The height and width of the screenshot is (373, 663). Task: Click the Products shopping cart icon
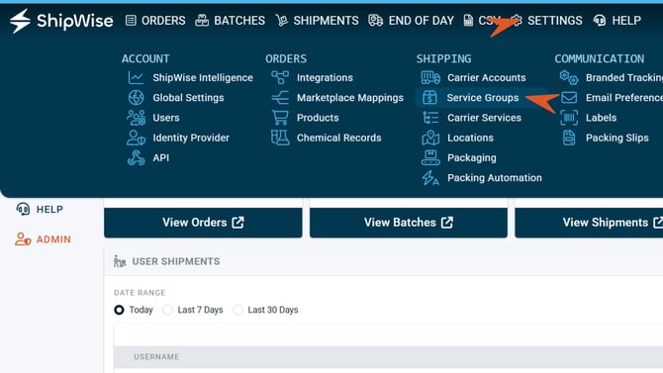click(x=280, y=118)
